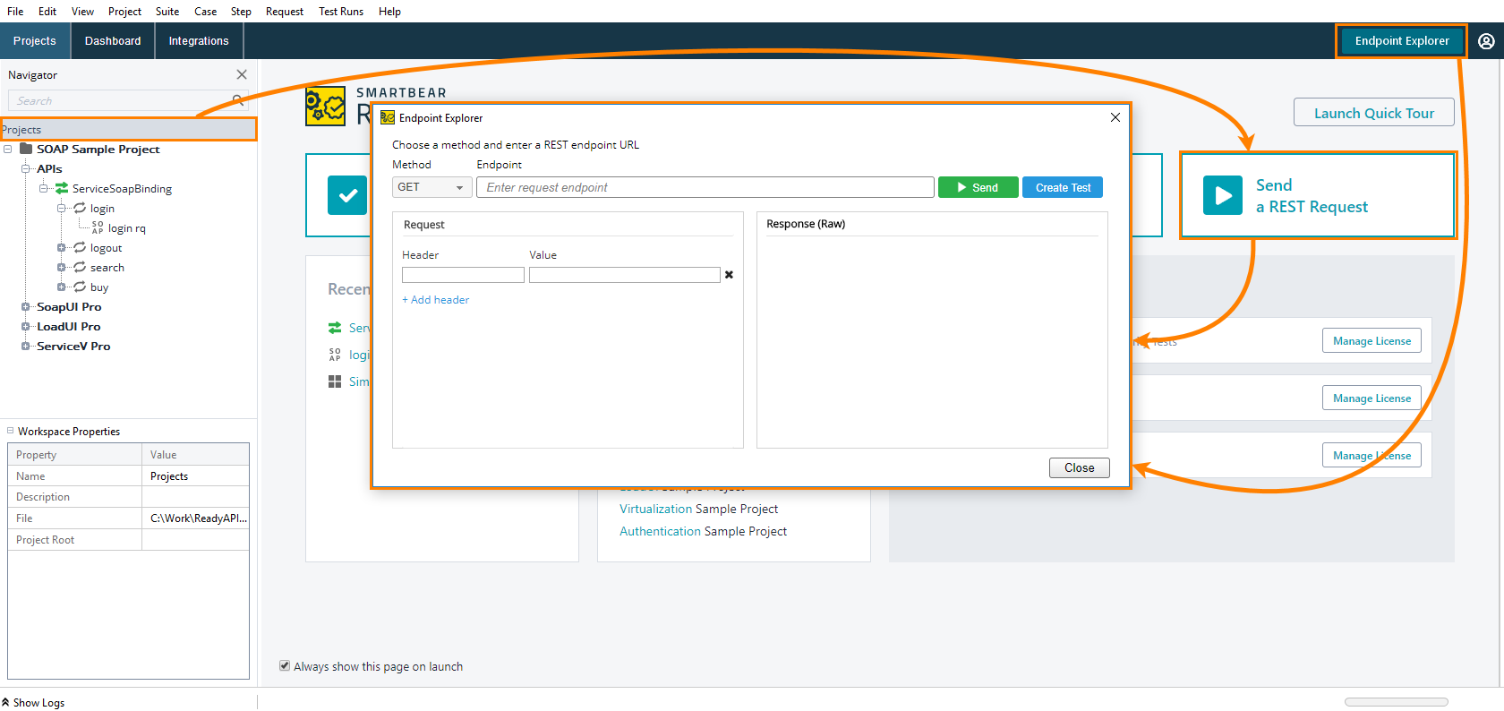Expand the search operation node
The width and height of the screenshot is (1504, 711).
(x=62, y=267)
